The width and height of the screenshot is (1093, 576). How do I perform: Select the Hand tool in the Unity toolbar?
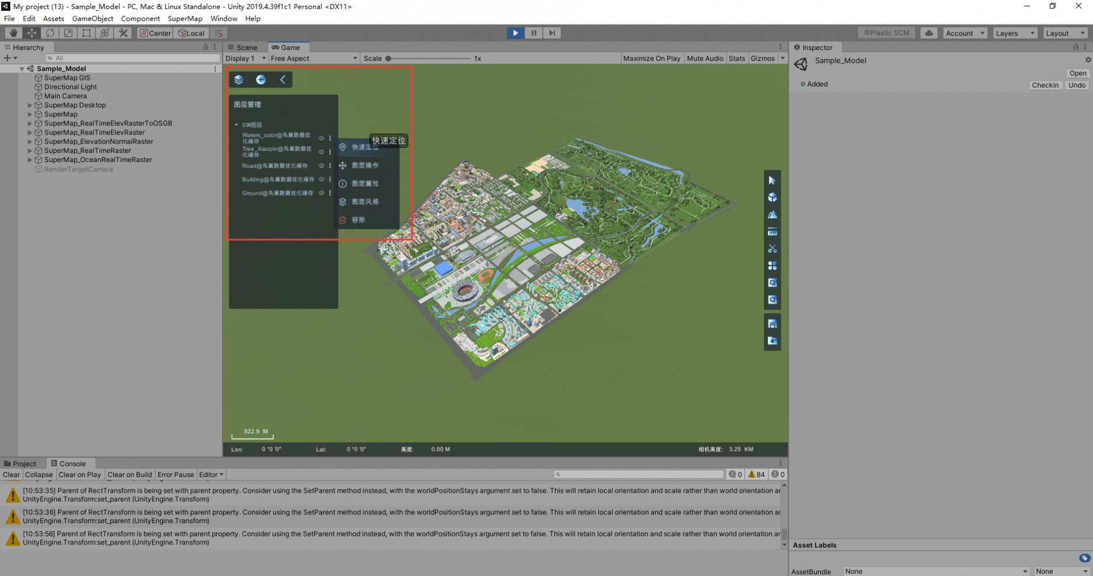click(13, 33)
